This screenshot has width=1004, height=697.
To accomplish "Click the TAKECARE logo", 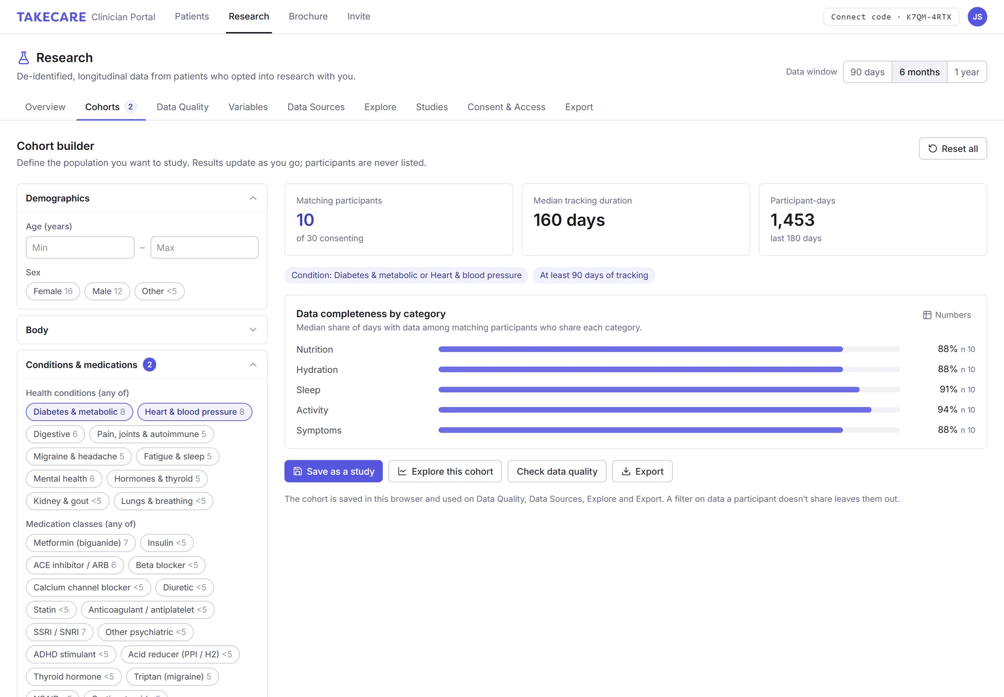I will pos(51,17).
